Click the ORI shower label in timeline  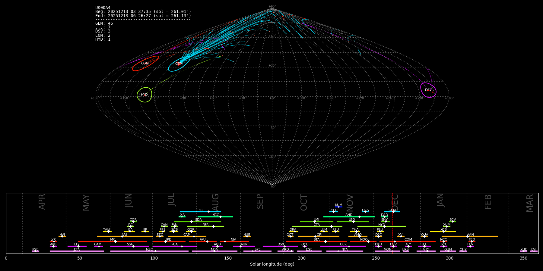coord(319,235)
